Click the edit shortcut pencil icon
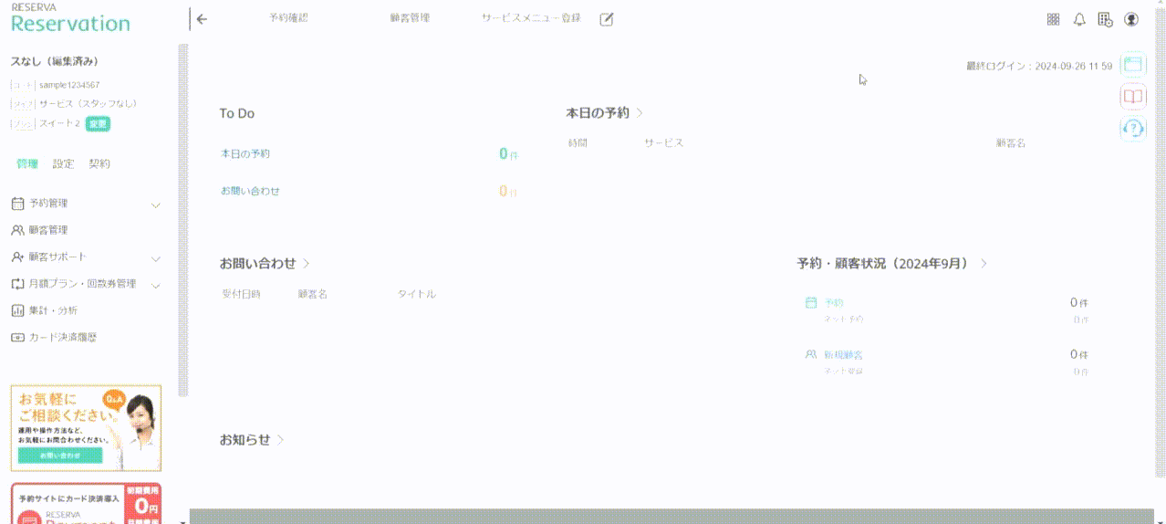The width and height of the screenshot is (1166, 524). (x=607, y=19)
